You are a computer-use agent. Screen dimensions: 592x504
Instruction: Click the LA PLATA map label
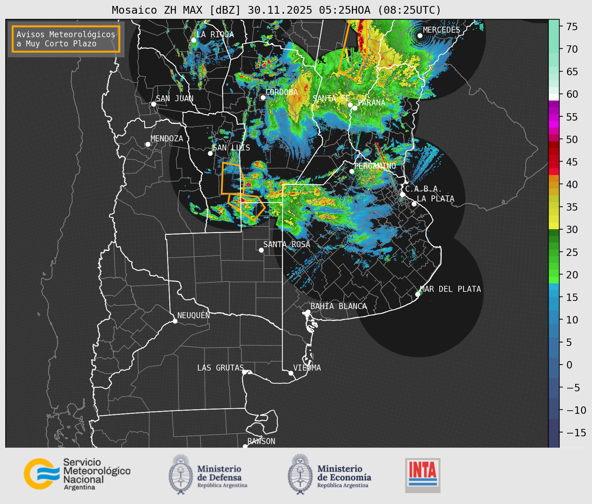click(x=435, y=199)
